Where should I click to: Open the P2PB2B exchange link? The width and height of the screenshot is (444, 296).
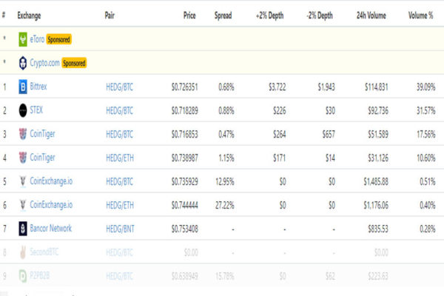point(40,275)
